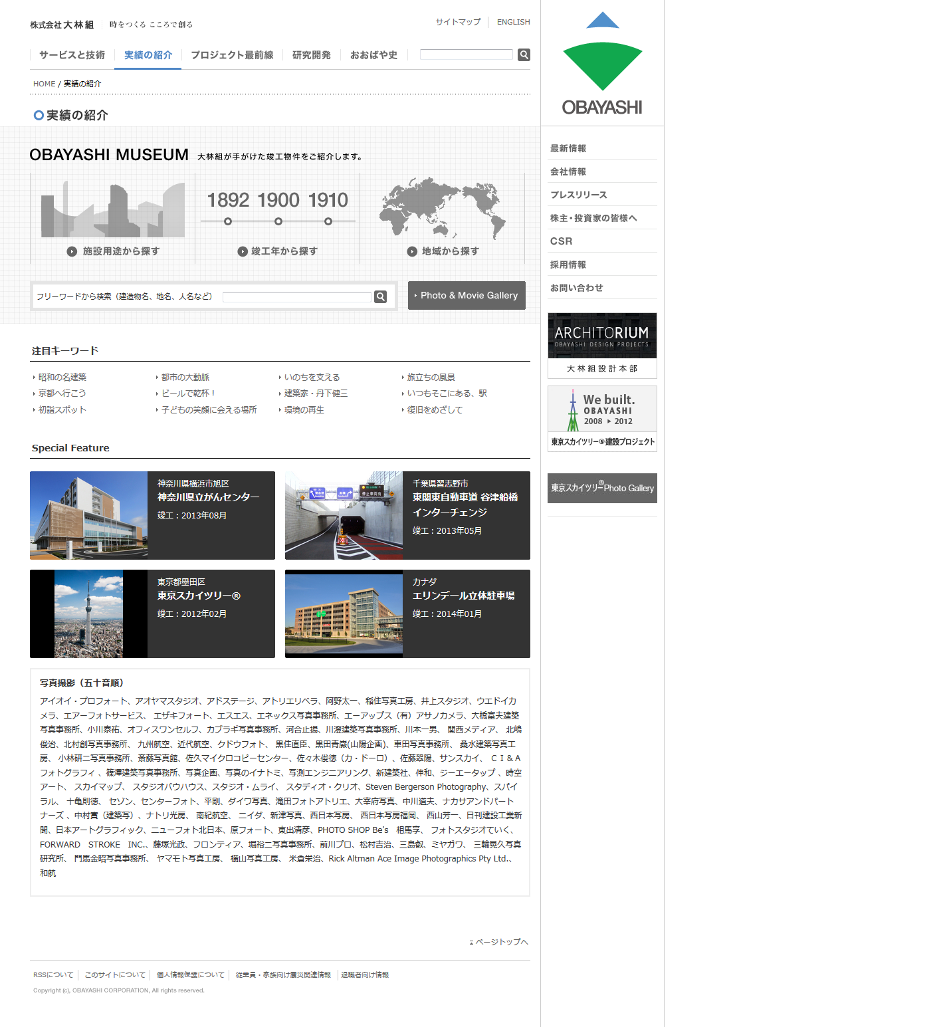Open 谷津船橋インターチェンジ photo thumbnail
Screen dimensions: 945x1027
point(344,515)
